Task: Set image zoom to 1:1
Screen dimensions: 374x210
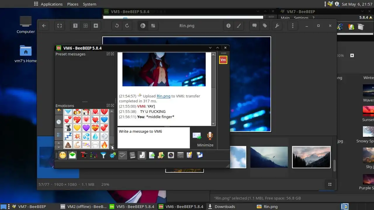Action: pos(75,26)
